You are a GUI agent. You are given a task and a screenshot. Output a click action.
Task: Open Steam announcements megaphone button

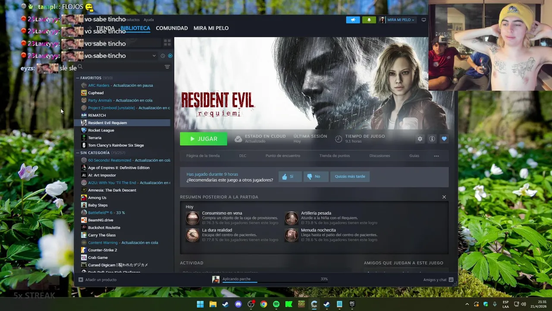point(353,20)
